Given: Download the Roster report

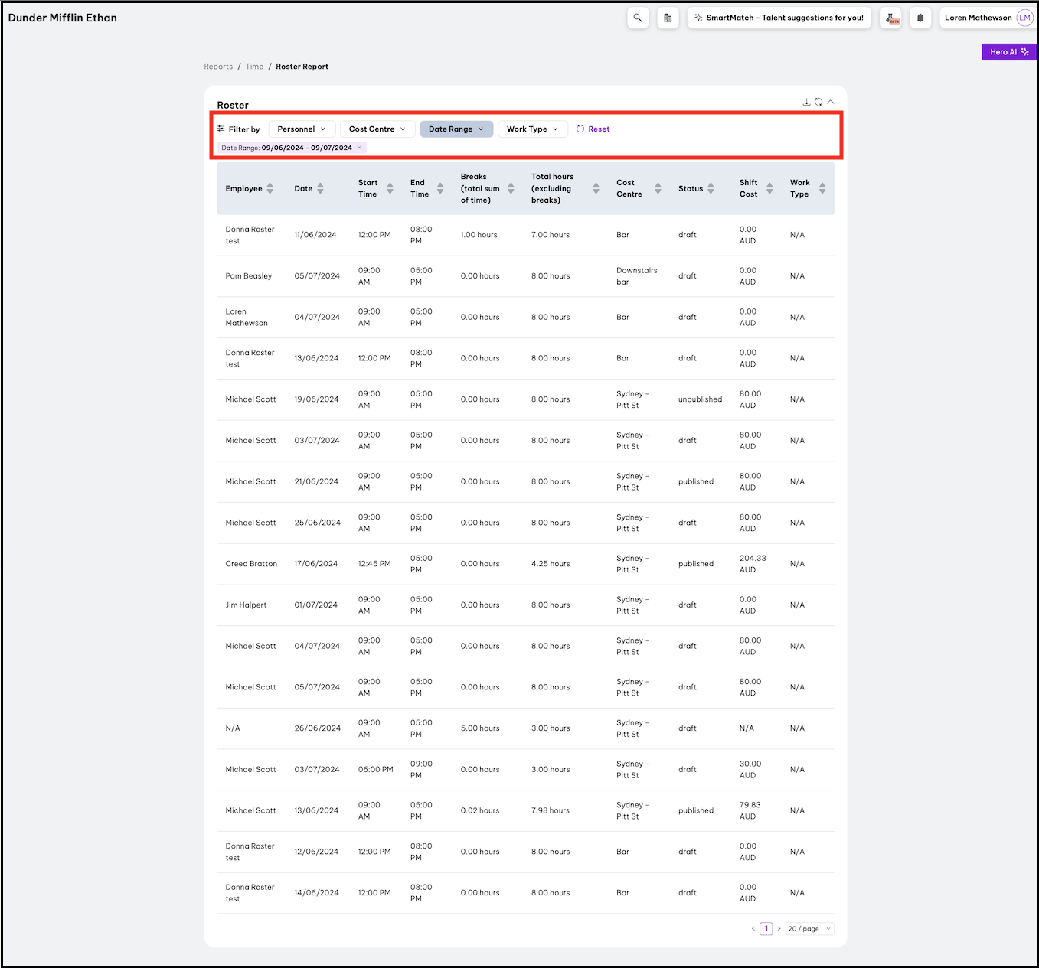Looking at the screenshot, I should pos(806,102).
